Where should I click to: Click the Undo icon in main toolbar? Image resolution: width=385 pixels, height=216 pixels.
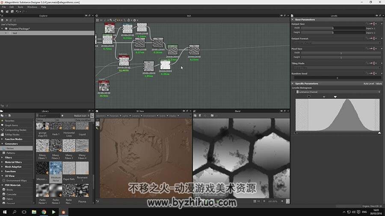click(x=17, y=12)
